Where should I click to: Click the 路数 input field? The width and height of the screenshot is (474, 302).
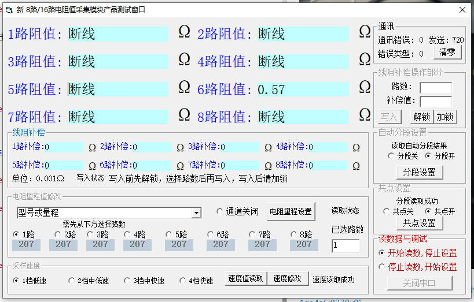tap(435, 88)
